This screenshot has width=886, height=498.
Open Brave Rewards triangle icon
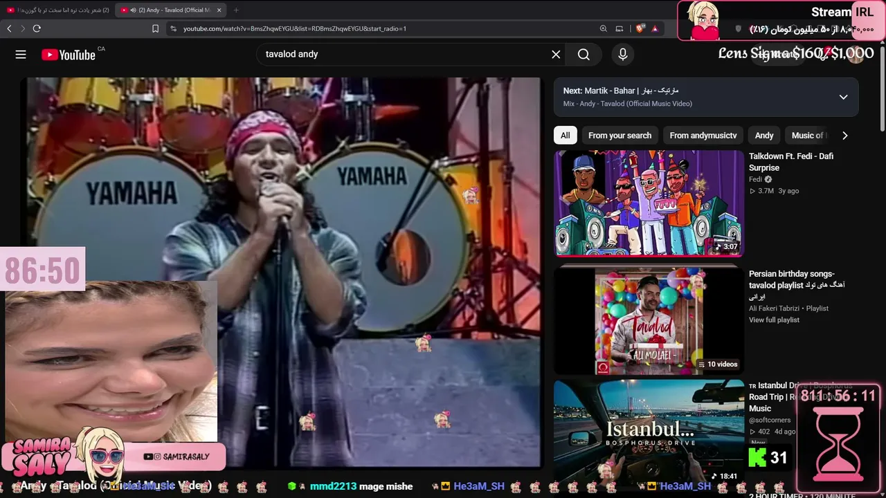click(654, 28)
